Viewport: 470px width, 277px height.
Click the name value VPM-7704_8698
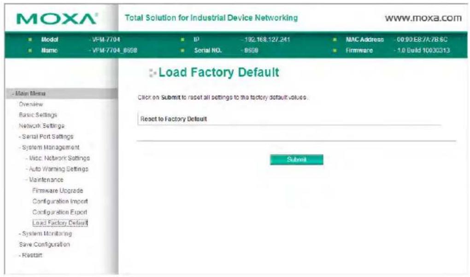click(x=114, y=50)
